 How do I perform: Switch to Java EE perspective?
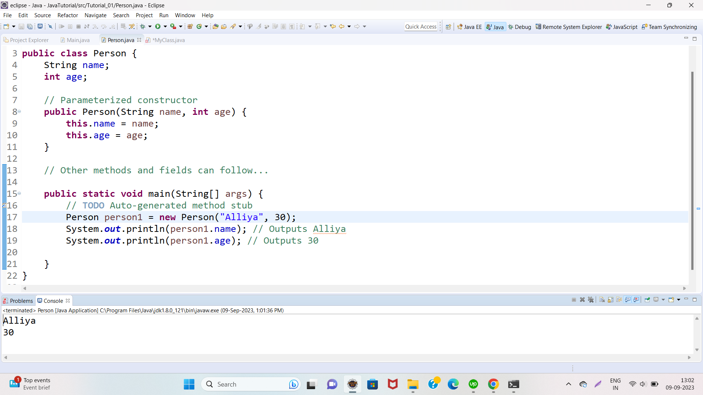[470, 27]
